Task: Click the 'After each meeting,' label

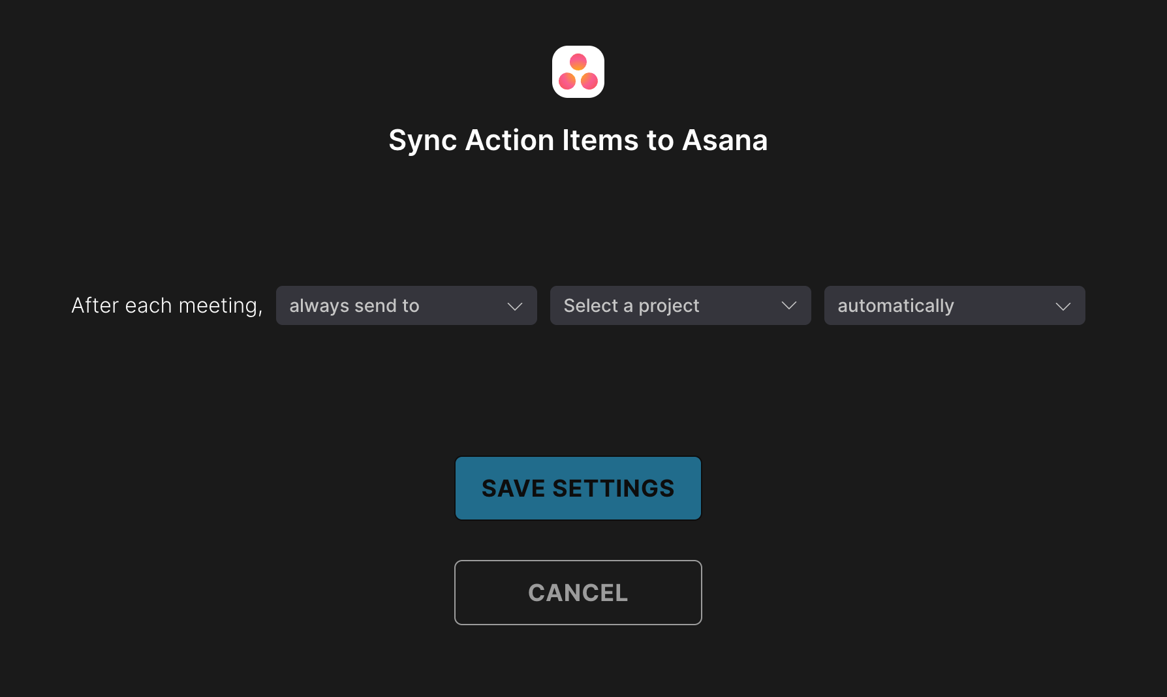Action: pyautogui.click(x=167, y=305)
